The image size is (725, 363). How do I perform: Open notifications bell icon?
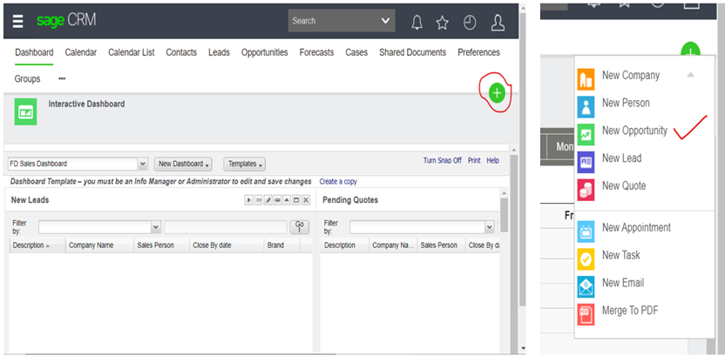[417, 22]
